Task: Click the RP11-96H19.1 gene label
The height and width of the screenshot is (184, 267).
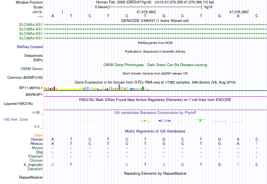Action: click(x=31, y=88)
